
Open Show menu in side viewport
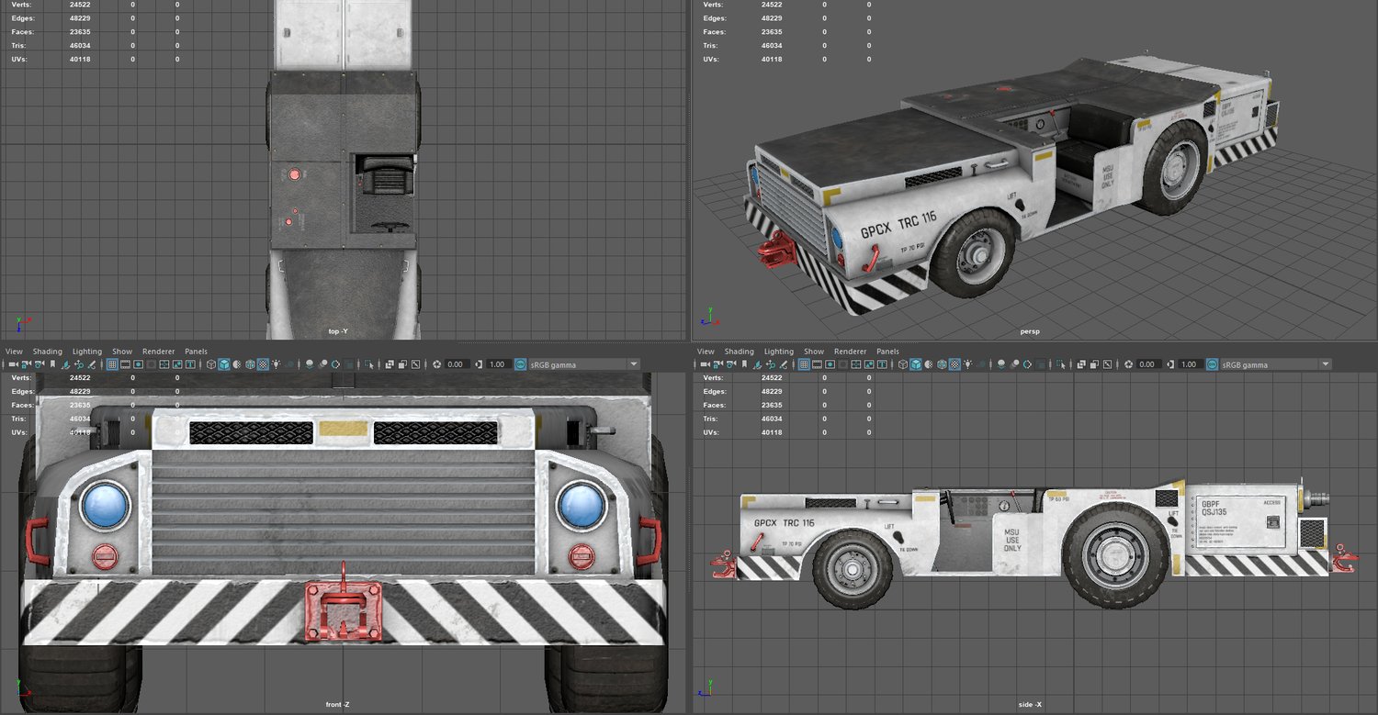tap(814, 352)
